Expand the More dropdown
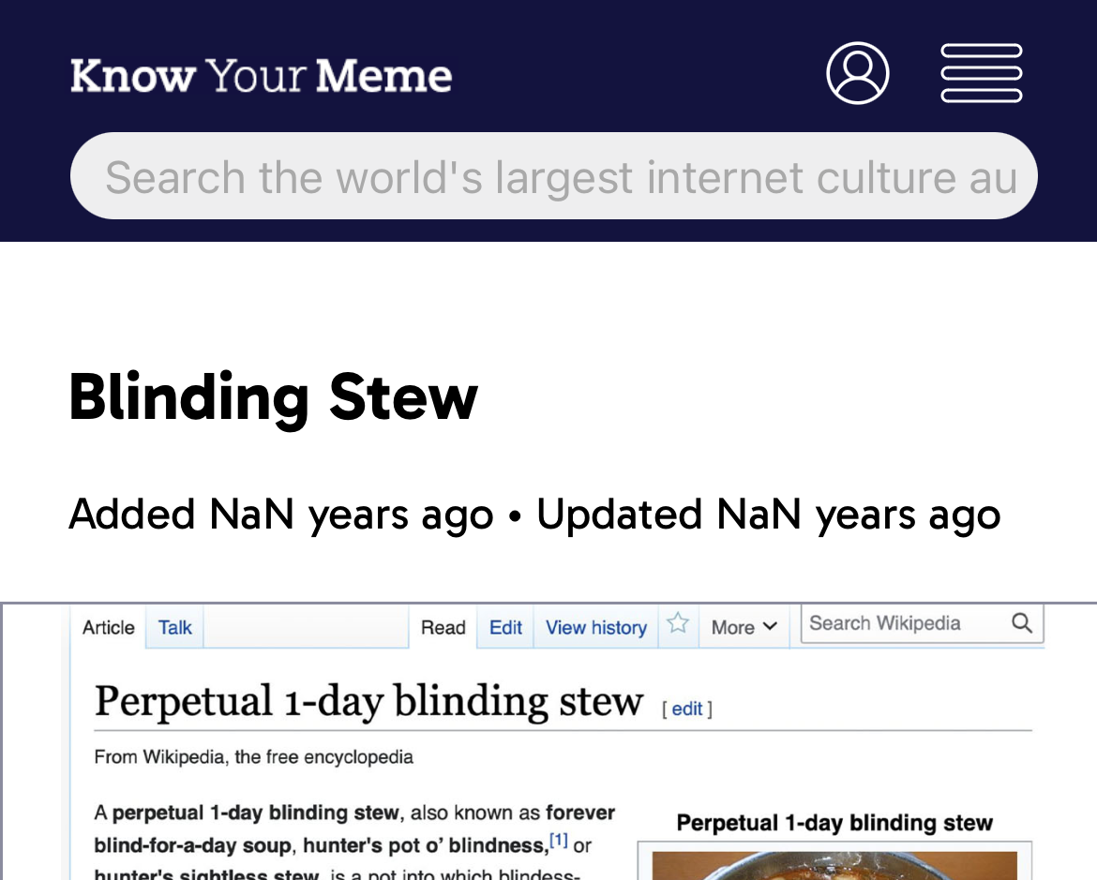Screen dimensions: 1097x880 pyautogui.click(x=744, y=628)
